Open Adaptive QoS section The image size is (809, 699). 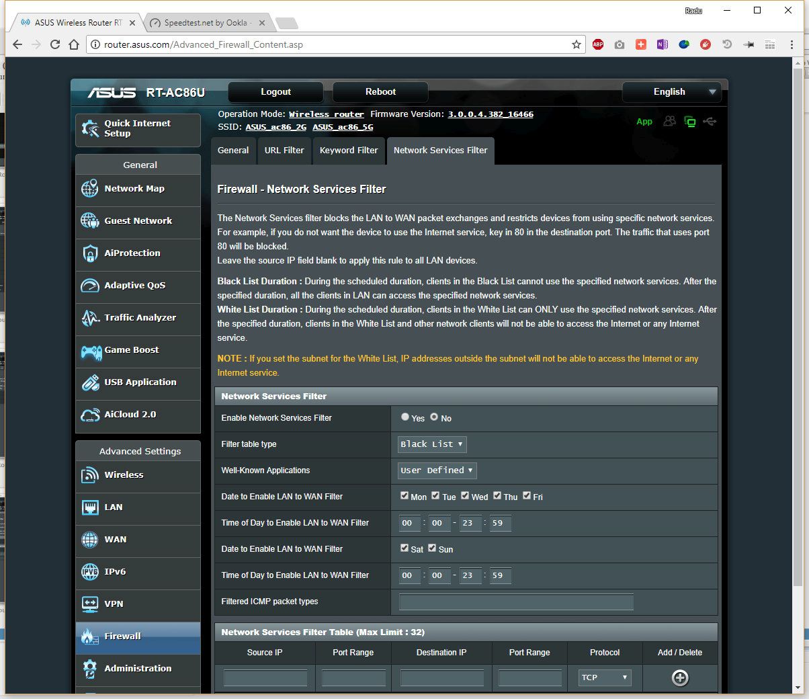(x=138, y=286)
